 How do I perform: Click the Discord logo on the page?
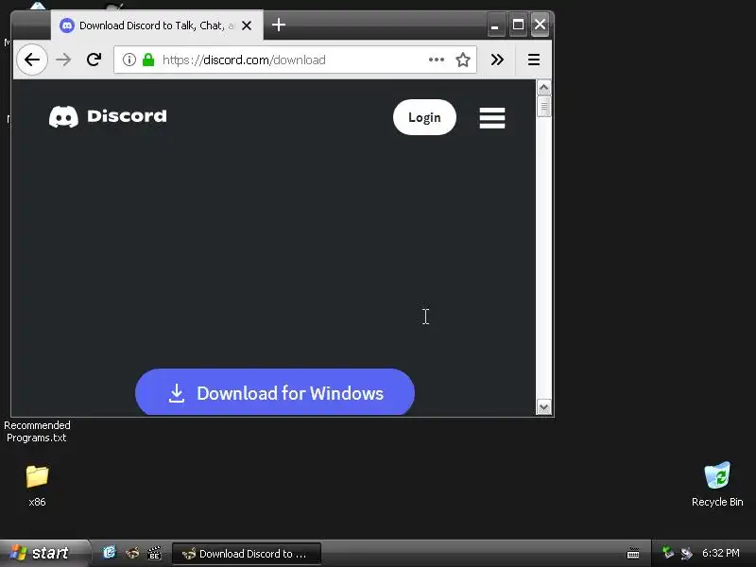point(108,116)
